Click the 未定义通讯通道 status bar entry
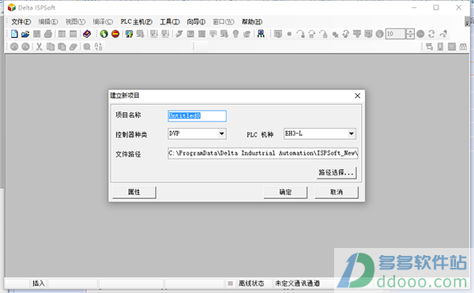The height and width of the screenshot is (293, 474). pyautogui.click(x=297, y=284)
